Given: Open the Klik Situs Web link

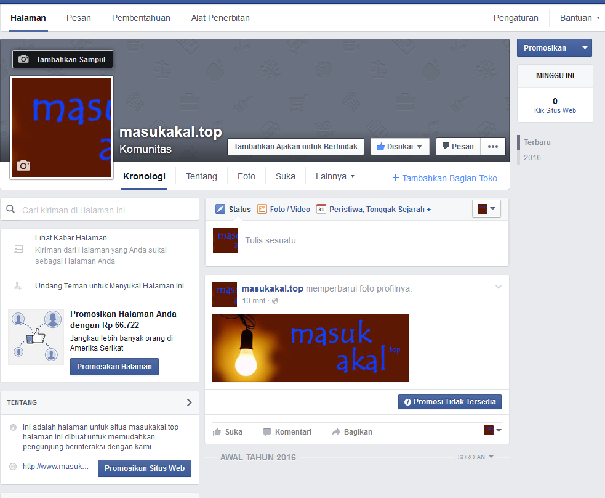Looking at the screenshot, I should point(555,110).
